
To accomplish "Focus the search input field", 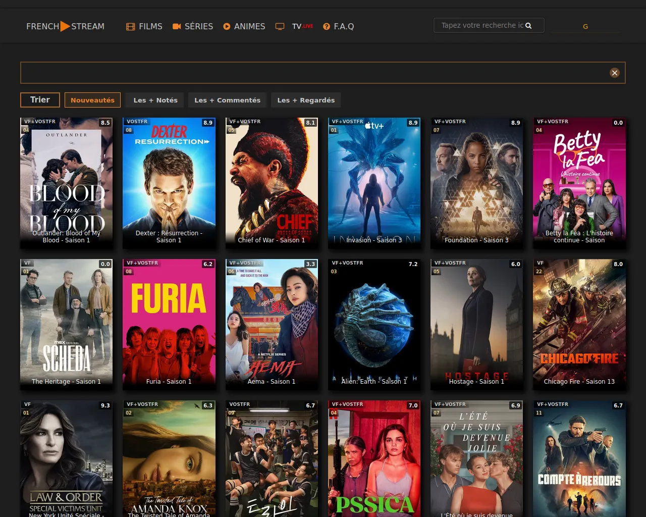I will [482, 25].
